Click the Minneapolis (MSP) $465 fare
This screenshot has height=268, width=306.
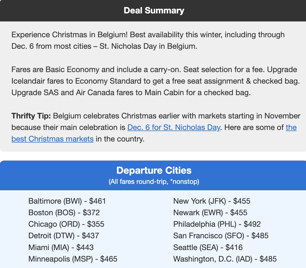pyautogui.click(x=73, y=259)
